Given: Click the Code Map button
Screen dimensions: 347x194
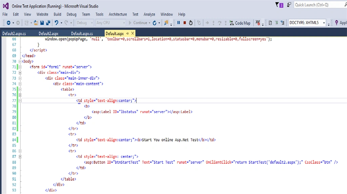Looking at the screenshot, I should (240, 23).
